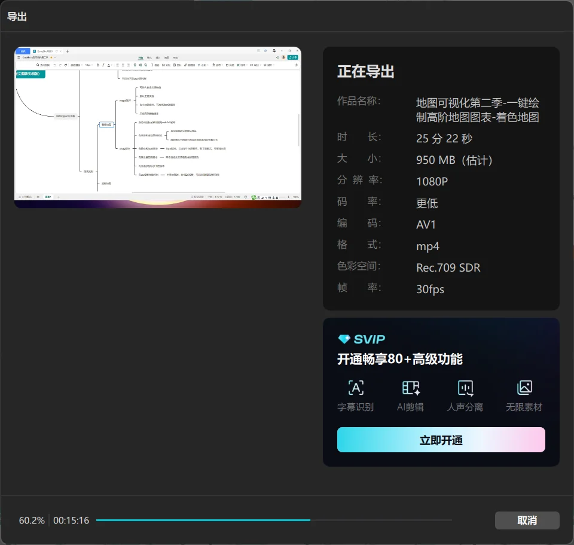Screen dimensions: 574x545
Task: Click the 字幕识别 subtitle recognition icon
Action: click(356, 388)
